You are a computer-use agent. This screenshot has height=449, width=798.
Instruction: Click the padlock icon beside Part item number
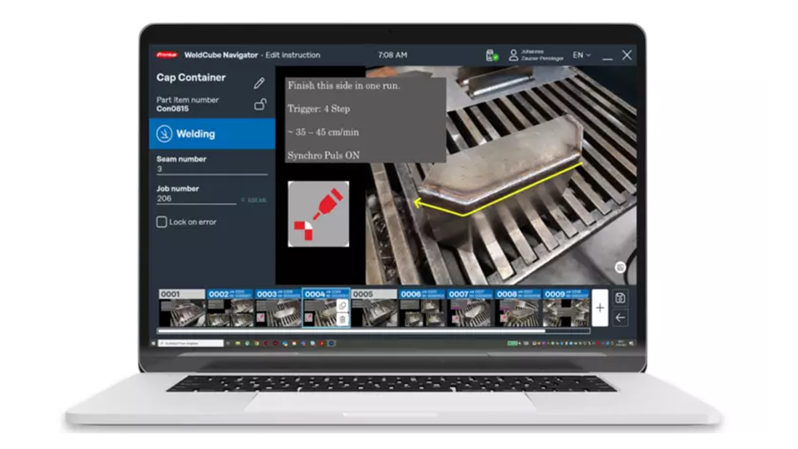[259, 104]
